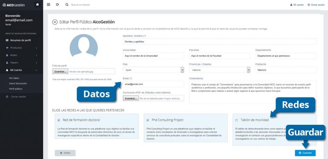
Task: Check Tablón de movilidad checkbox
Action: (x=237, y=120)
